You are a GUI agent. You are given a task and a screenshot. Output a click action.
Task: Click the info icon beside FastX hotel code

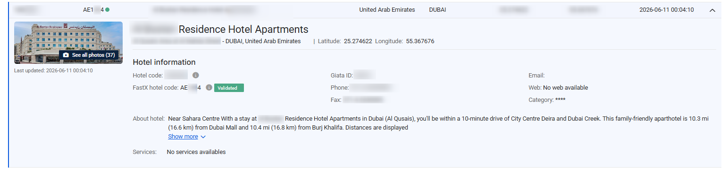coord(209,88)
